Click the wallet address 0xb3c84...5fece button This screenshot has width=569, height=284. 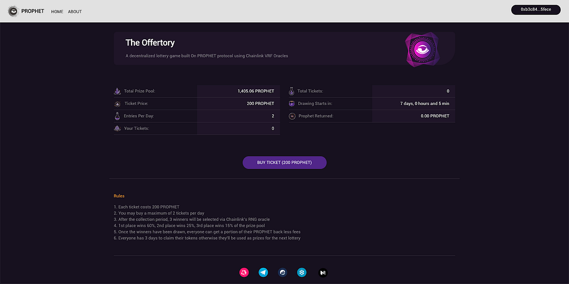coord(536,10)
